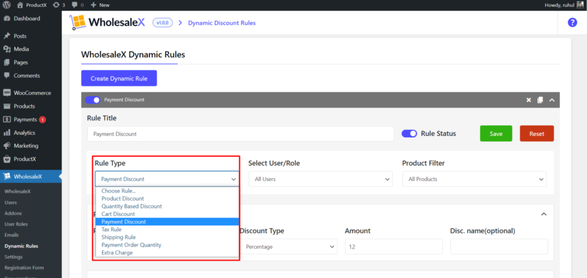Click the WholesaleX Dynamic Rules heading

(x=133, y=54)
